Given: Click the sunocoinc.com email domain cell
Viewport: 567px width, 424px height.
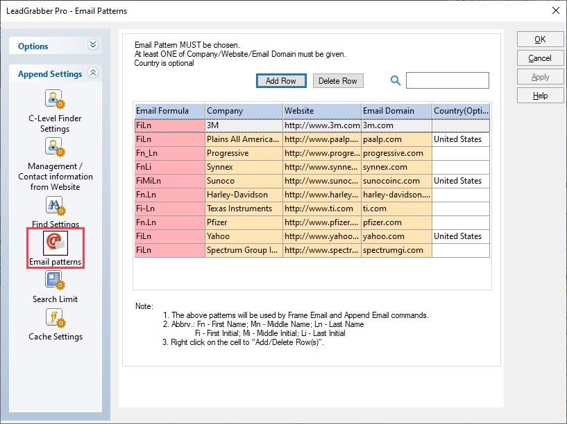Looking at the screenshot, I should [x=397, y=181].
